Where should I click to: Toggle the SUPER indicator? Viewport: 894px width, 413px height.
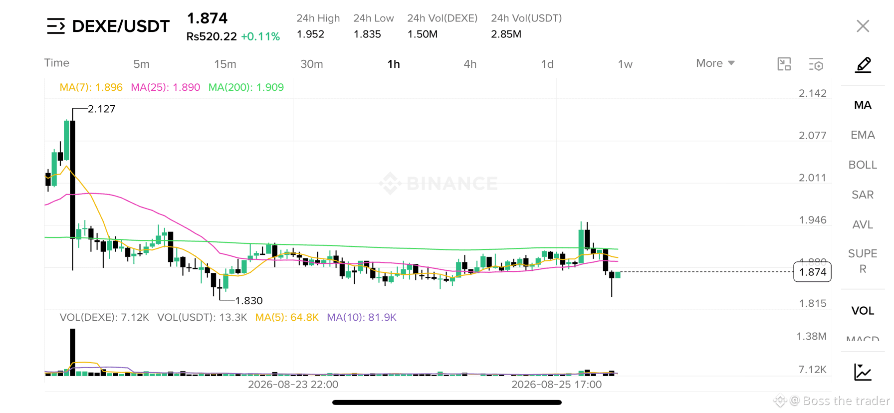(863, 261)
